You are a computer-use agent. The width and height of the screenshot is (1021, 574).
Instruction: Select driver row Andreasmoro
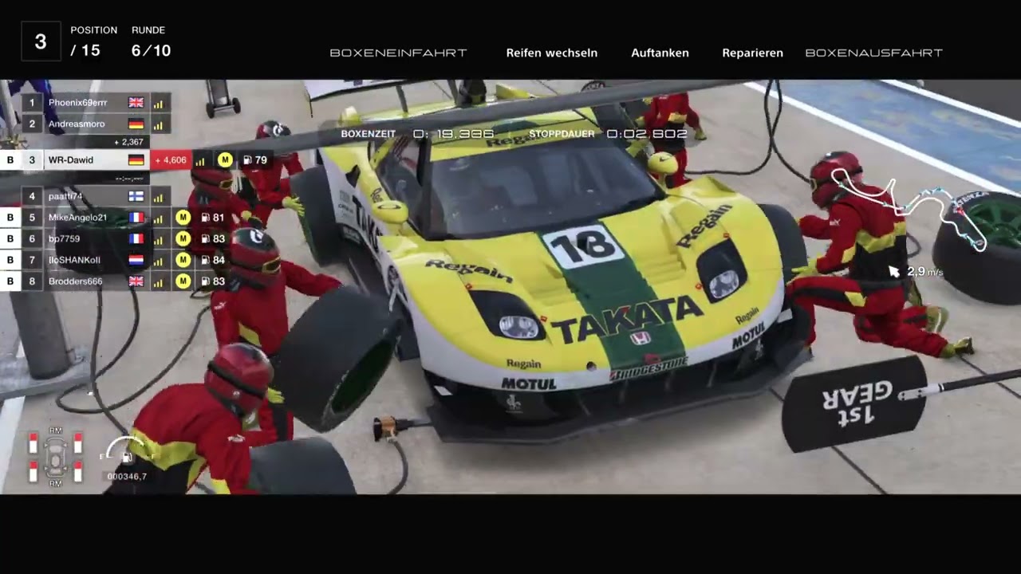tap(97, 124)
